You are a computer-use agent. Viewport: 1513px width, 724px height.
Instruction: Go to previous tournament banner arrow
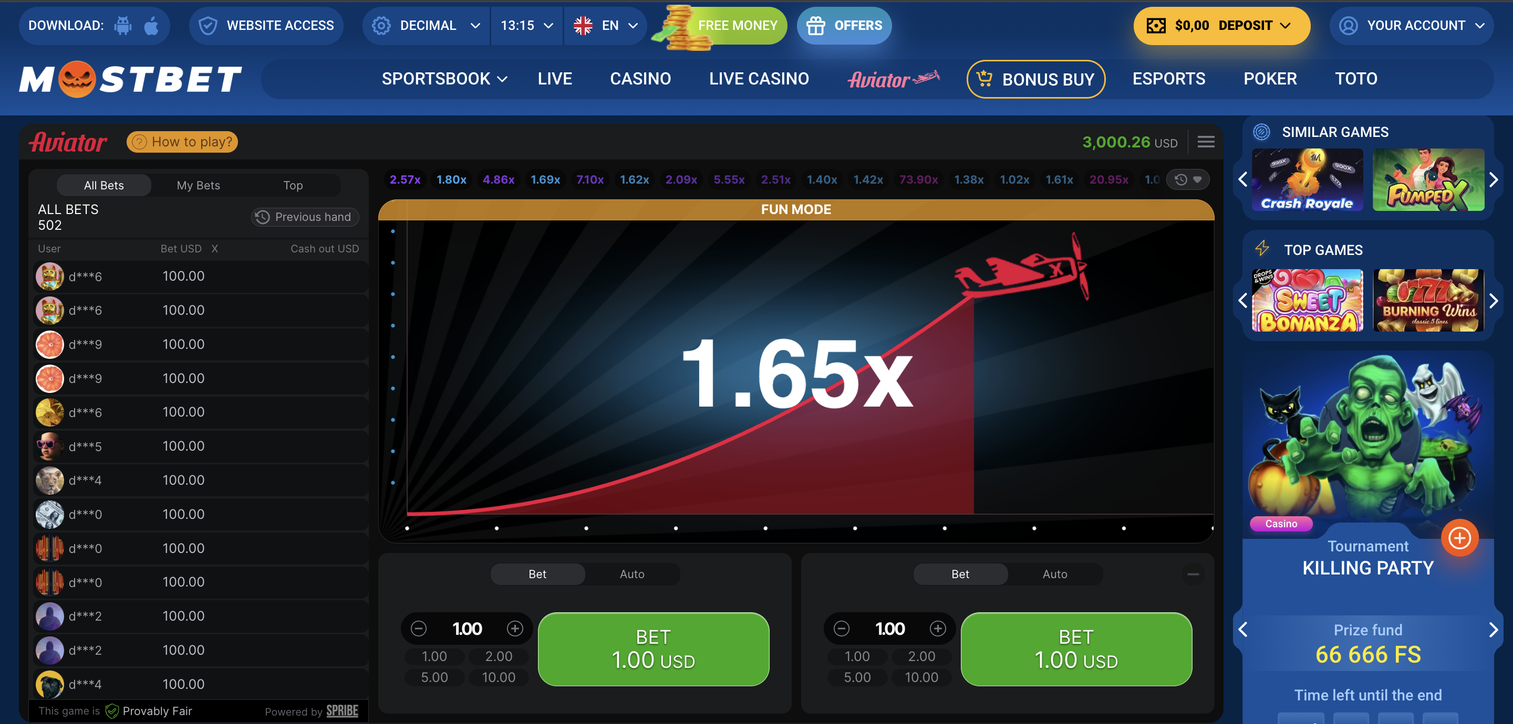[1242, 630]
